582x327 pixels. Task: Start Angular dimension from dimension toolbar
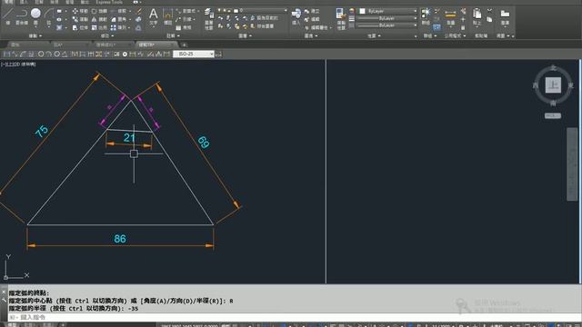tap(65, 54)
